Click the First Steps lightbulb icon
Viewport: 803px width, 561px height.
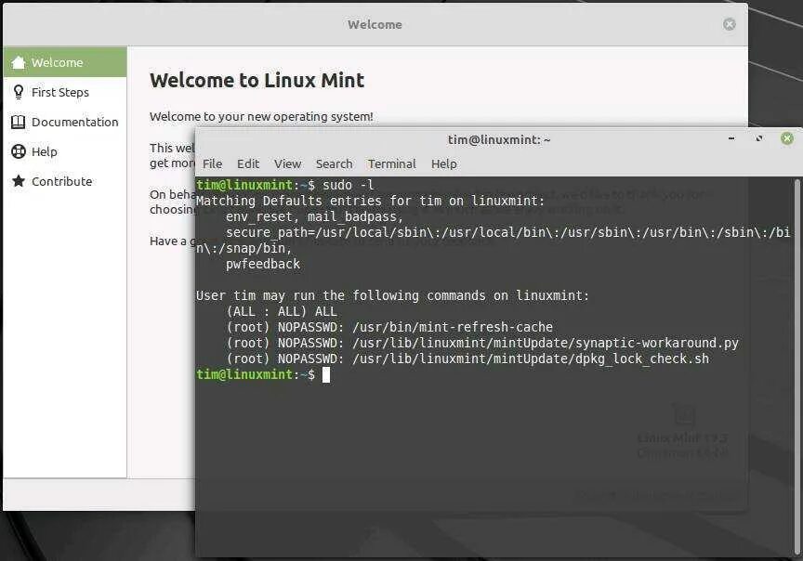point(19,92)
